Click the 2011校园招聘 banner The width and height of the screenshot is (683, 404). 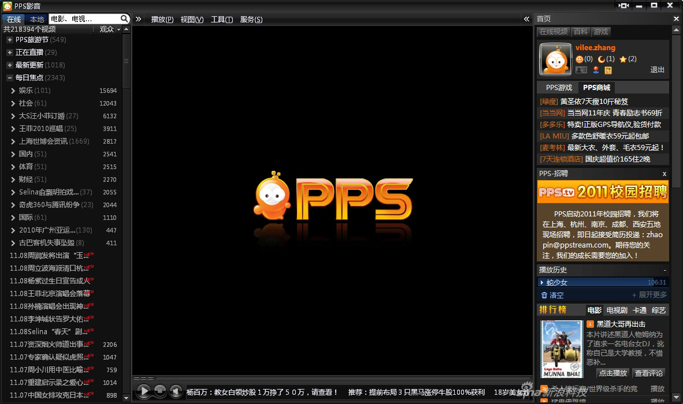coord(603,192)
